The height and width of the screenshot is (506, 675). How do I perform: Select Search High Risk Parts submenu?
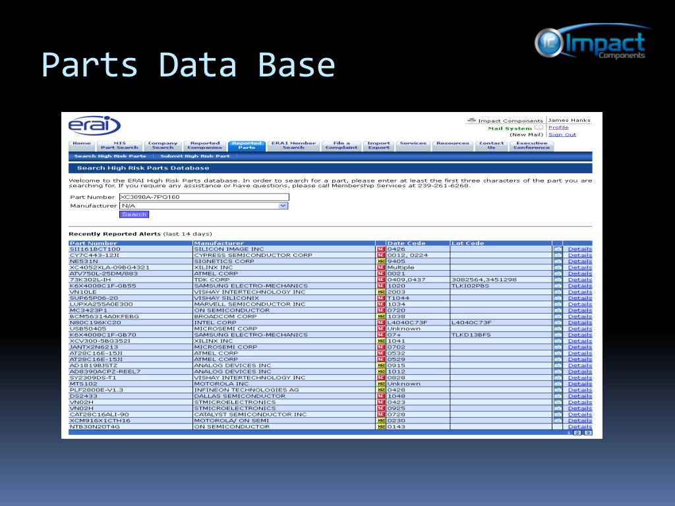pos(110,156)
